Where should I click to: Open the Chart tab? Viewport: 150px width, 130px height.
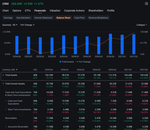[x=5, y=11]
